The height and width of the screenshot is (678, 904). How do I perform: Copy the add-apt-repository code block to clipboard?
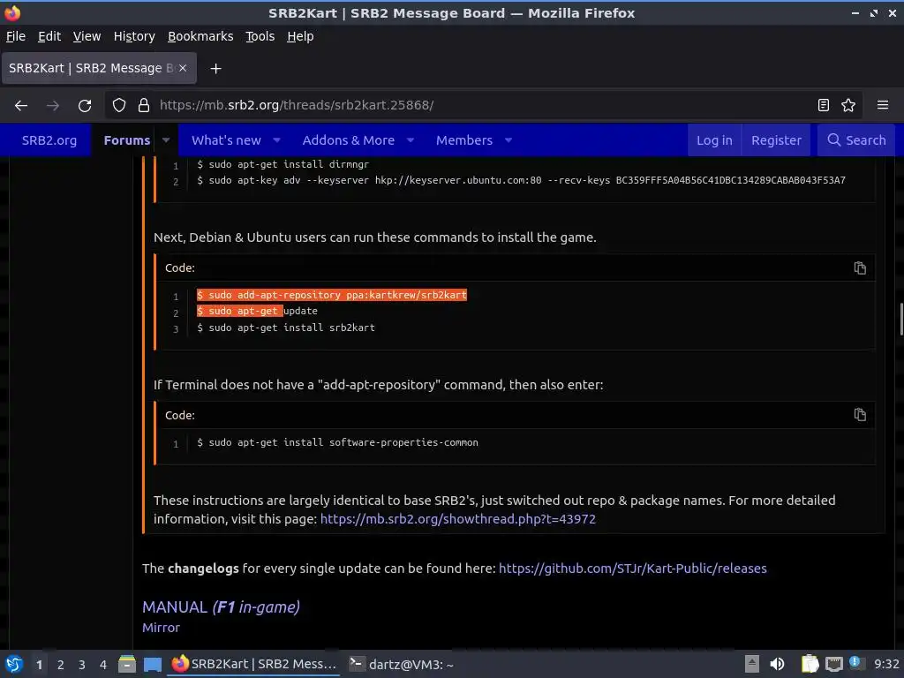pos(860,268)
